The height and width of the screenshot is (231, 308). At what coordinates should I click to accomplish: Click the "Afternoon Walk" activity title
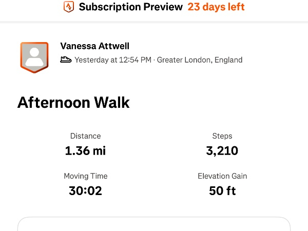(73, 102)
